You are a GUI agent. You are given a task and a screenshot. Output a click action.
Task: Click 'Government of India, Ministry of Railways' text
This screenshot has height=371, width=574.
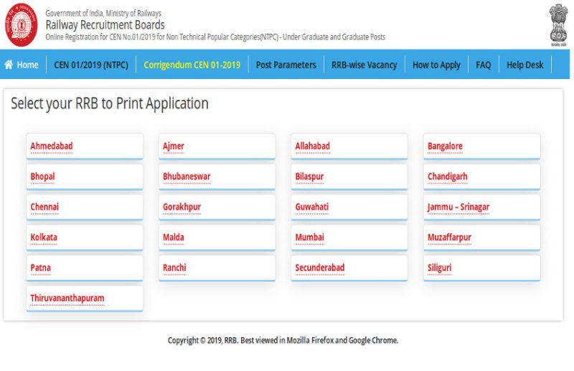[x=103, y=13]
